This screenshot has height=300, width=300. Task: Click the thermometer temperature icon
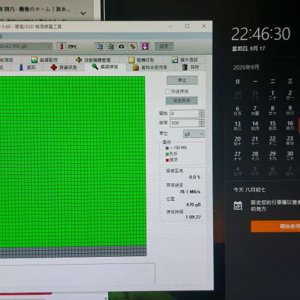pos(61,46)
